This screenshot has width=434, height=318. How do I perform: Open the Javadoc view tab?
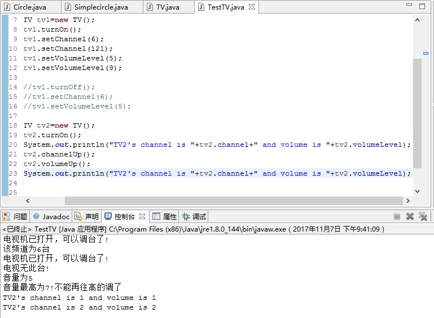coord(51,216)
